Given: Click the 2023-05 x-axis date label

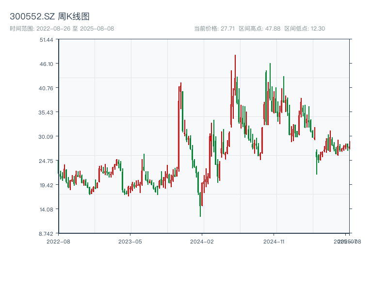Looking at the screenshot, I should (x=130, y=241).
